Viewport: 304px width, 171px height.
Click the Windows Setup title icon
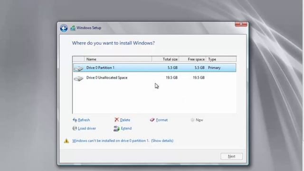(73, 28)
